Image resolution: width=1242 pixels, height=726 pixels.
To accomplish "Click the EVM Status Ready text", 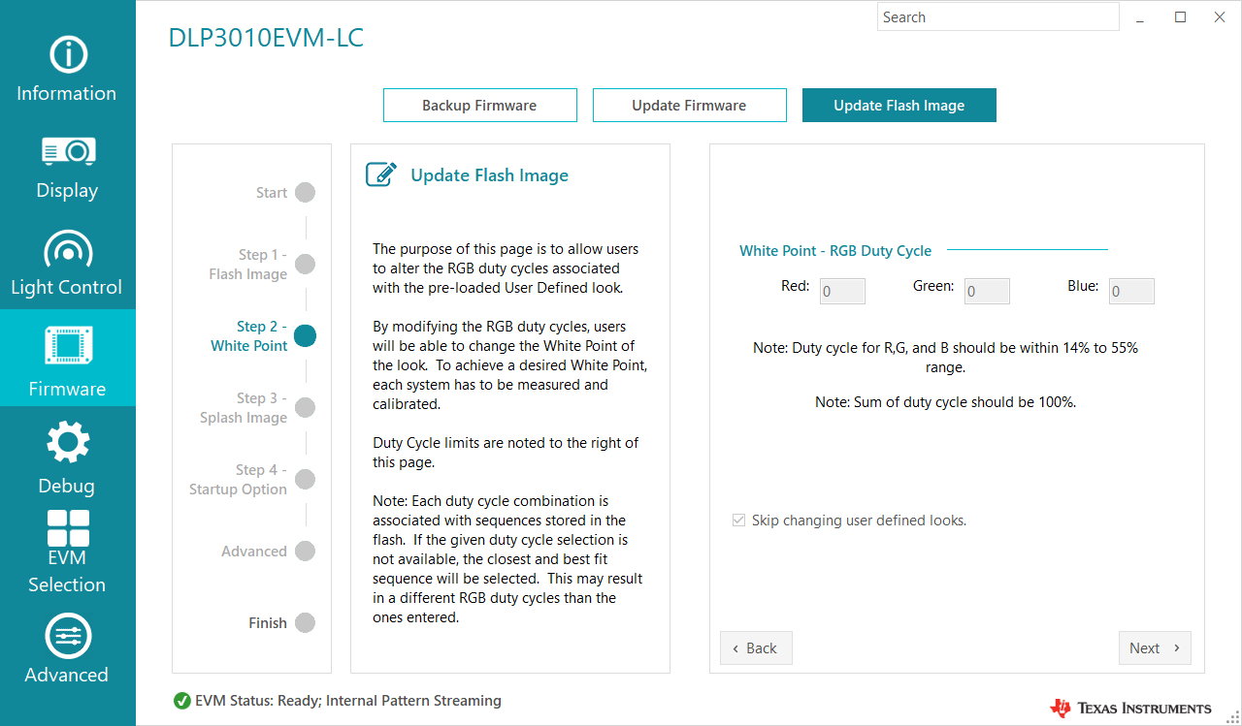I will point(348,701).
